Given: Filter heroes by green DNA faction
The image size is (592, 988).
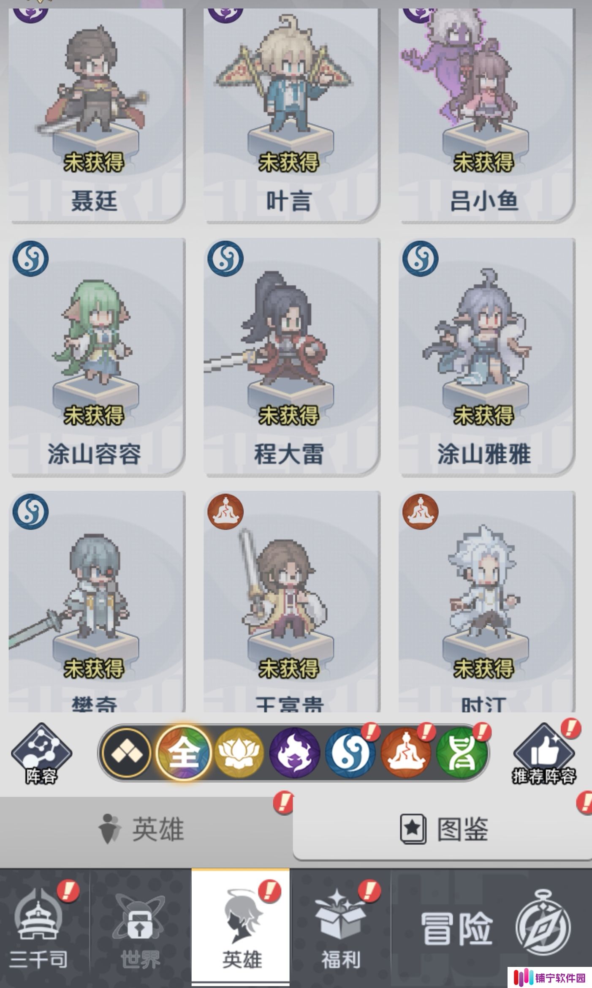Looking at the screenshot, I should 461,753.
